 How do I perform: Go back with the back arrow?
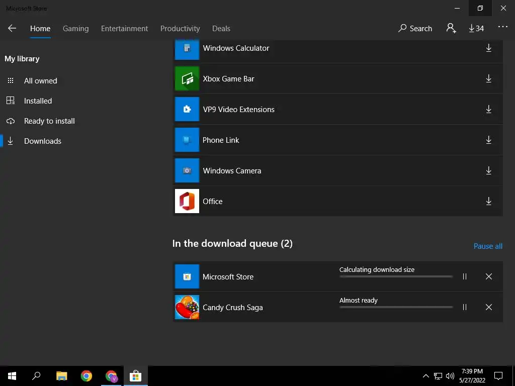[x=12, y=28]
